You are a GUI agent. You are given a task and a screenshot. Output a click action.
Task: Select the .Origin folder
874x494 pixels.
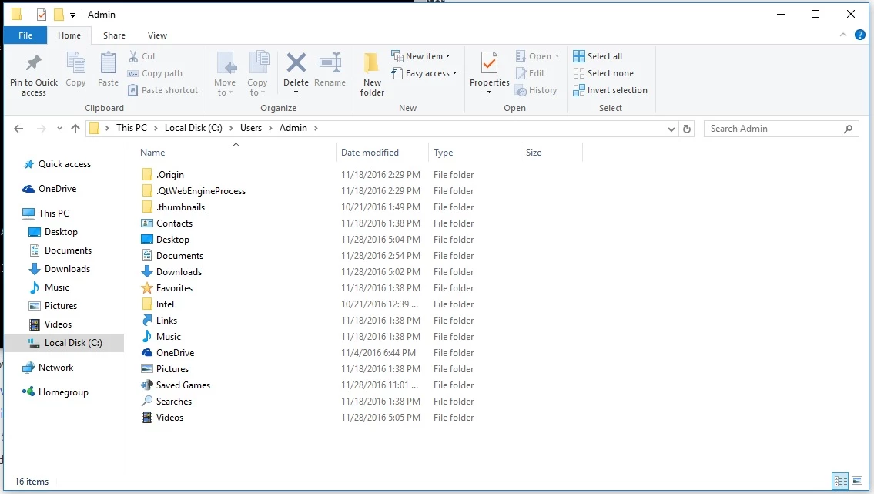(x=169, y=174)
